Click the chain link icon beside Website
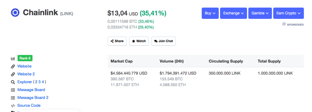 [x=13, y=66]
